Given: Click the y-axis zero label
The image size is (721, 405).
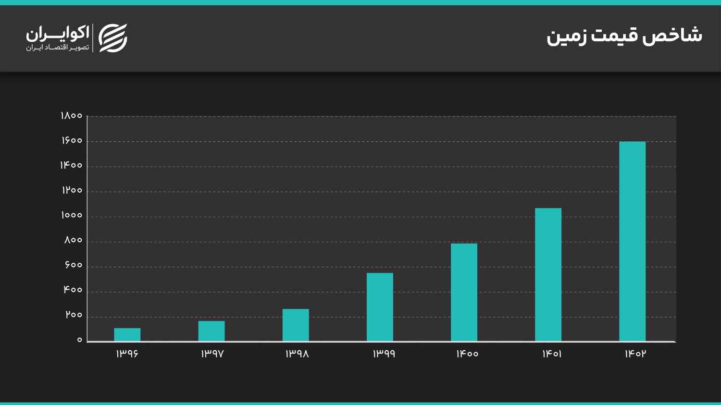Looking at the screenshot, I should [80, 340].
